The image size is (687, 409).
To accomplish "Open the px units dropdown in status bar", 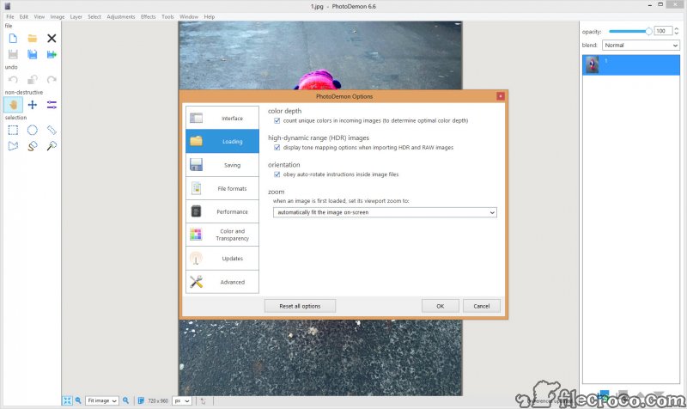I will pos(182,400).
